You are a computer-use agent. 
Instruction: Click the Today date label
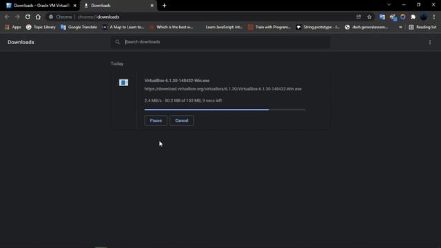point(117,63)
